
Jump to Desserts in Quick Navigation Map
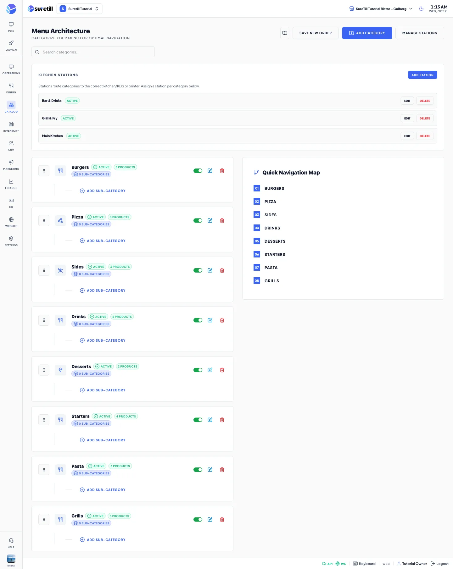[x=270, y=241]
